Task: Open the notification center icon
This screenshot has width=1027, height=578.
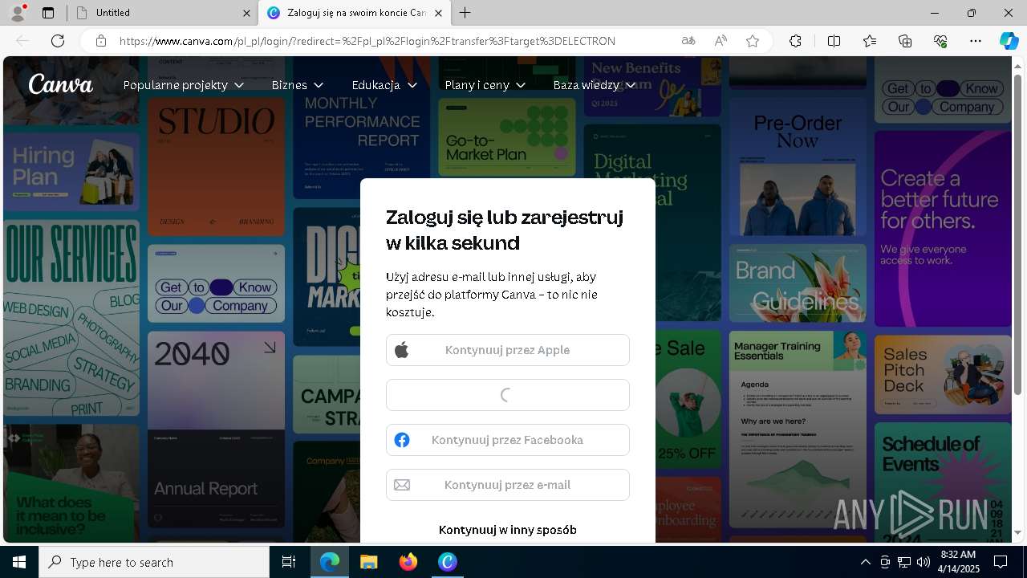Action: point(1001,562)
